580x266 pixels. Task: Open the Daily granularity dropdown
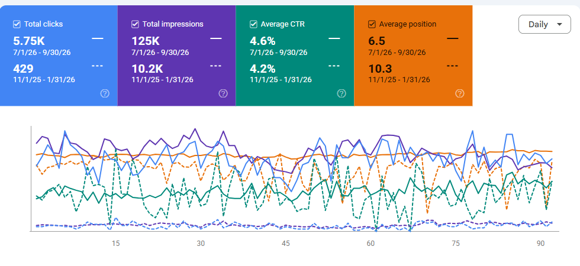[x=544, y=24]
